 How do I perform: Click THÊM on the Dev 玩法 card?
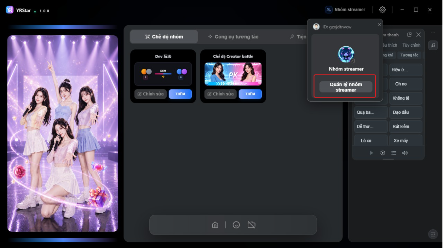[180, 94]
